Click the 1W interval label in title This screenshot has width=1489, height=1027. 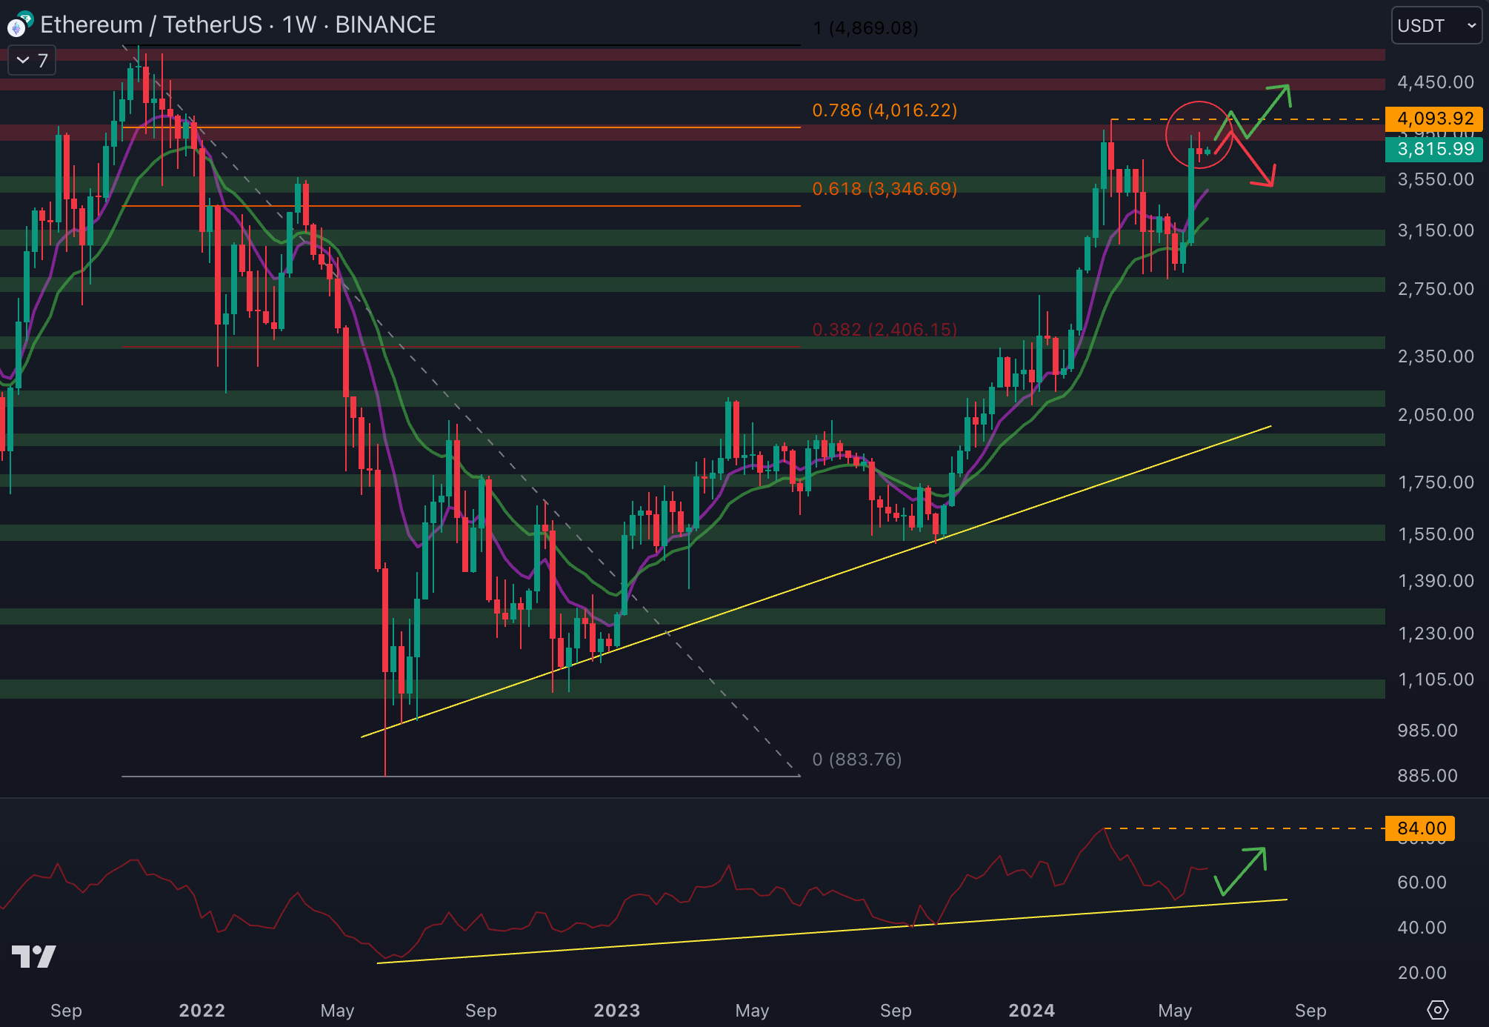point(299,24)
